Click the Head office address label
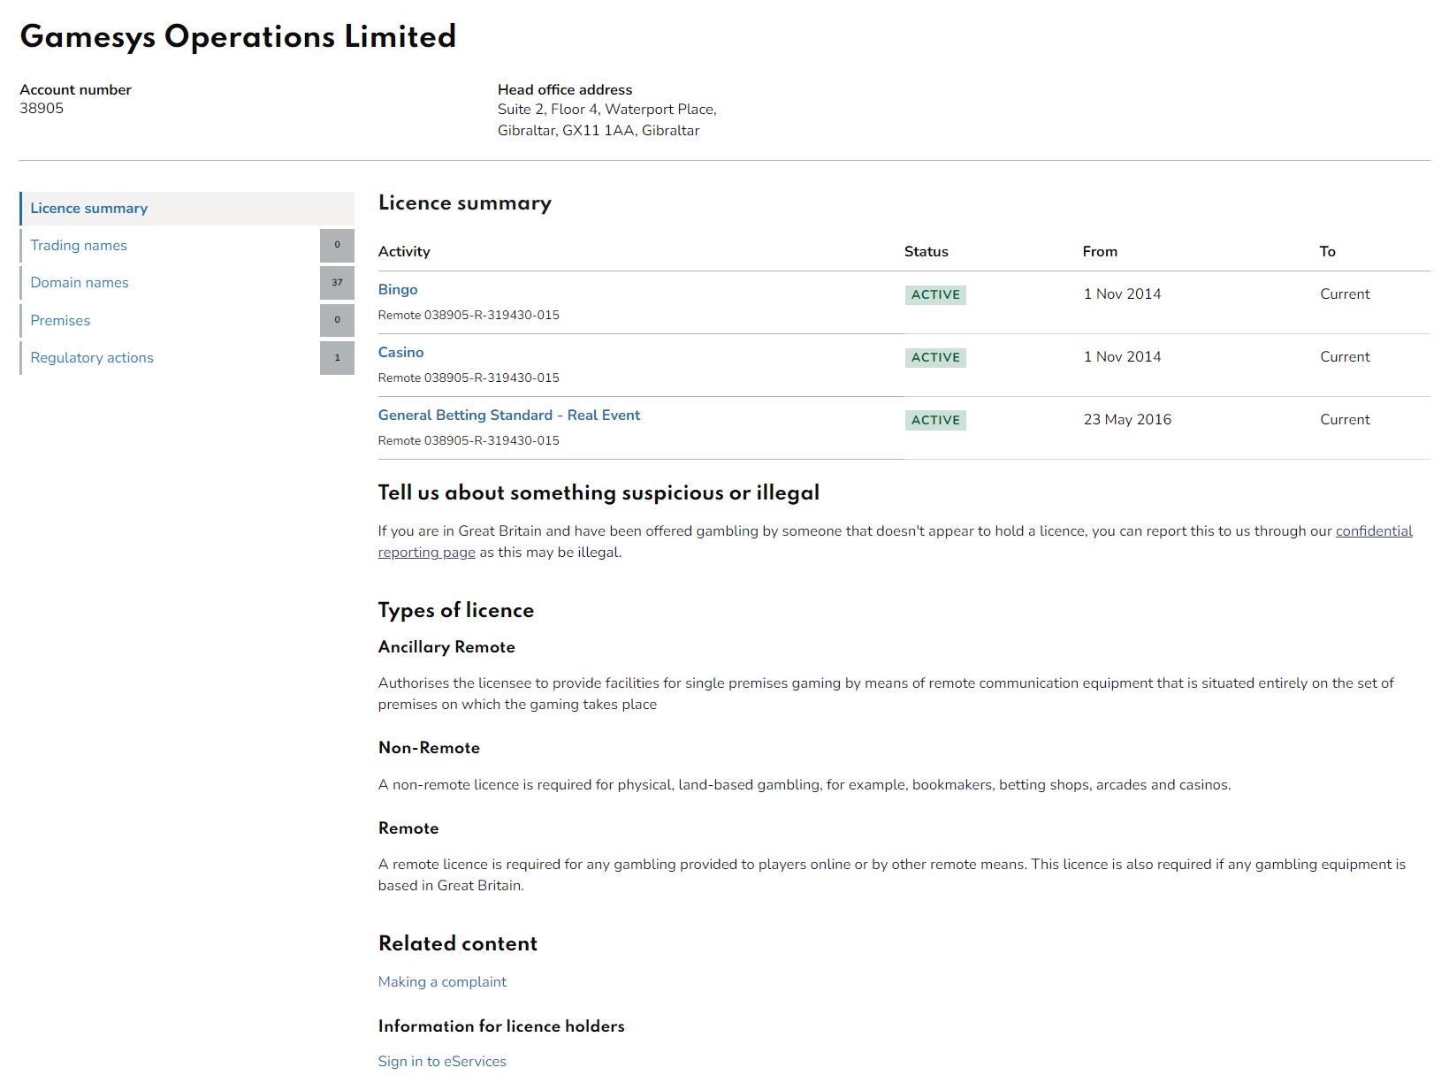The image size is (1449, 1083). (565, 90)
